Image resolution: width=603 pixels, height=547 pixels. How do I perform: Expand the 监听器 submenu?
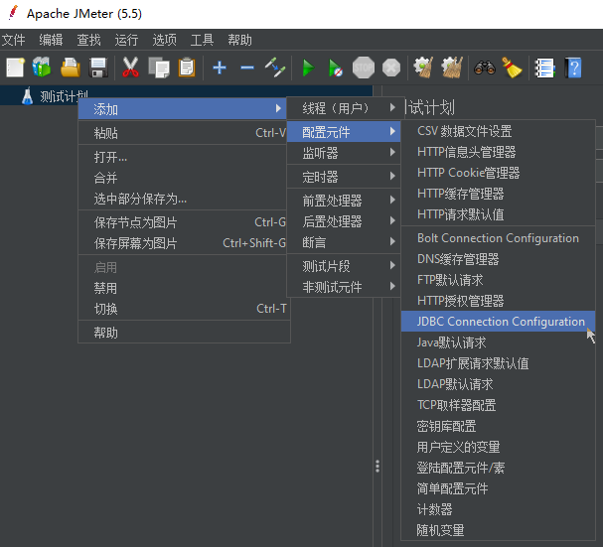344,153
